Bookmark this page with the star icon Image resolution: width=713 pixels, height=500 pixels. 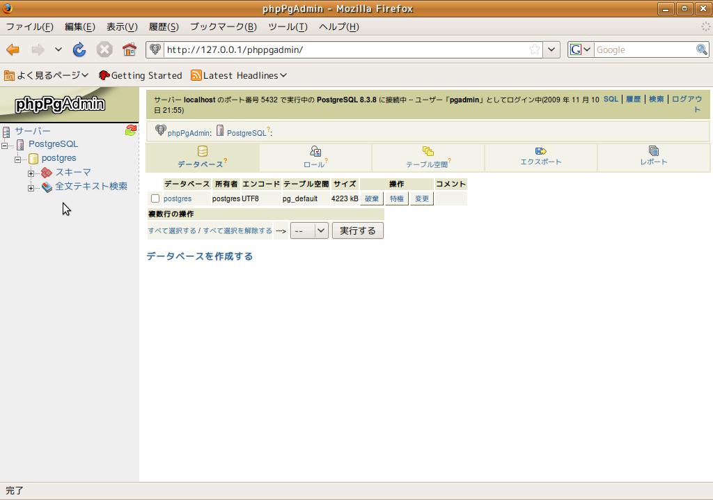point(535,49)
